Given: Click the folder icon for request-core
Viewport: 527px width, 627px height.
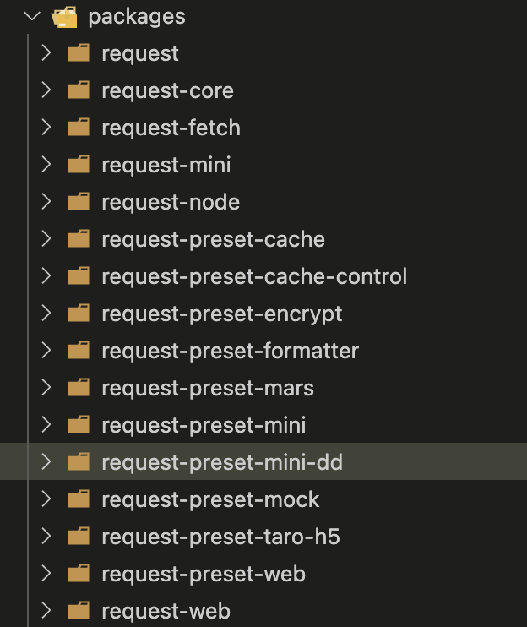Looking at the screenshot, I should [79, 90].
